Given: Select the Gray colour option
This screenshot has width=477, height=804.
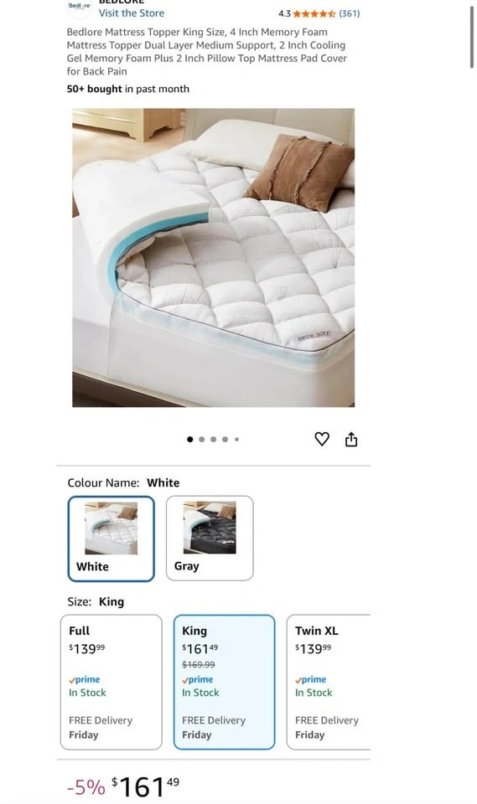Looking at the screenshot, I should point(210,539).
